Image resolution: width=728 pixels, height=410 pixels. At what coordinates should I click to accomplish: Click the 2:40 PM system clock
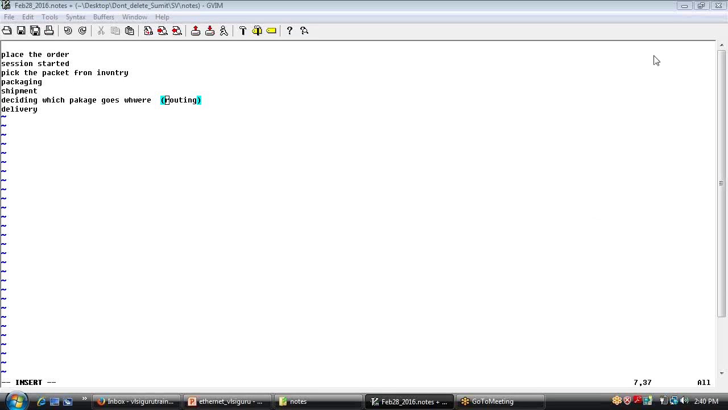point(706,401)
